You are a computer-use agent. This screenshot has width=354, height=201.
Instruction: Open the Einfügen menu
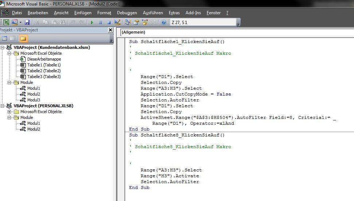tap(83, 13)
